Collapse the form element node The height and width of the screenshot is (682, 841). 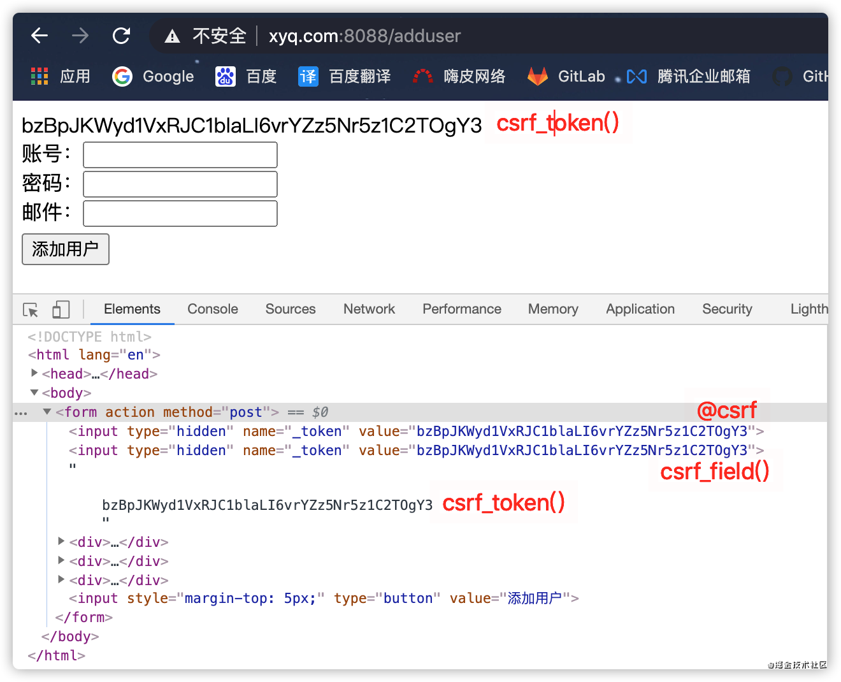(47, 412)
